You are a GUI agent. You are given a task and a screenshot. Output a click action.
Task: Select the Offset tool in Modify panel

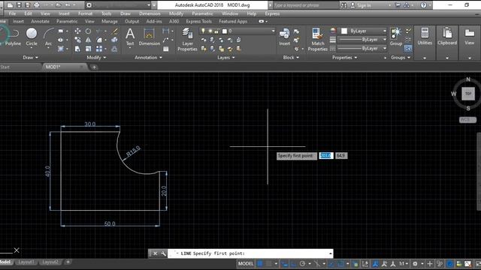tap(114, 49)
